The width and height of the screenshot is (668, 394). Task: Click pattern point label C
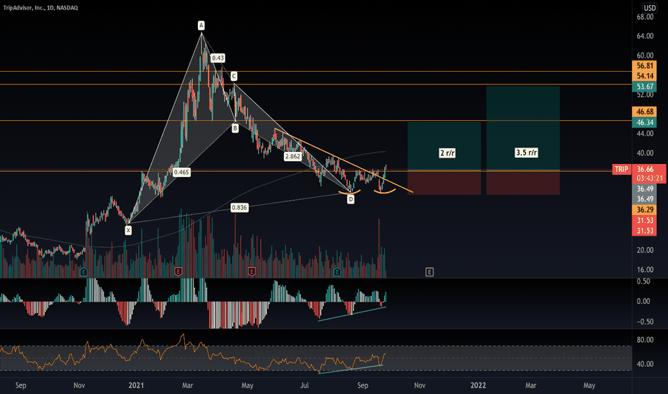pos(234,76)
